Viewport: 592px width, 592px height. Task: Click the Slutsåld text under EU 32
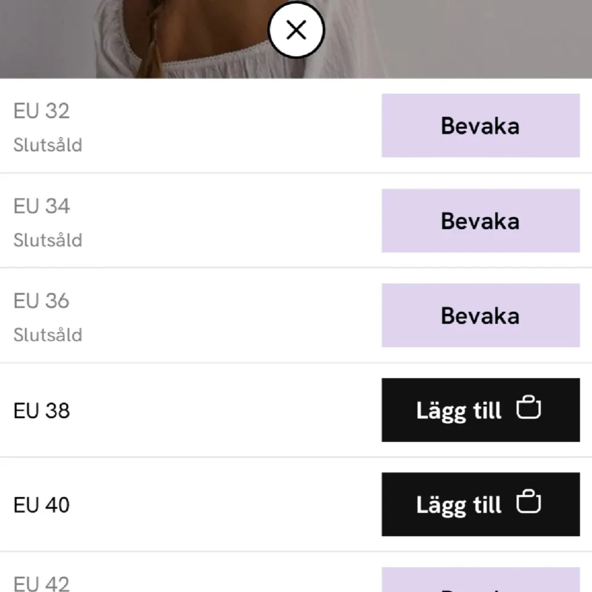[48, 145]
